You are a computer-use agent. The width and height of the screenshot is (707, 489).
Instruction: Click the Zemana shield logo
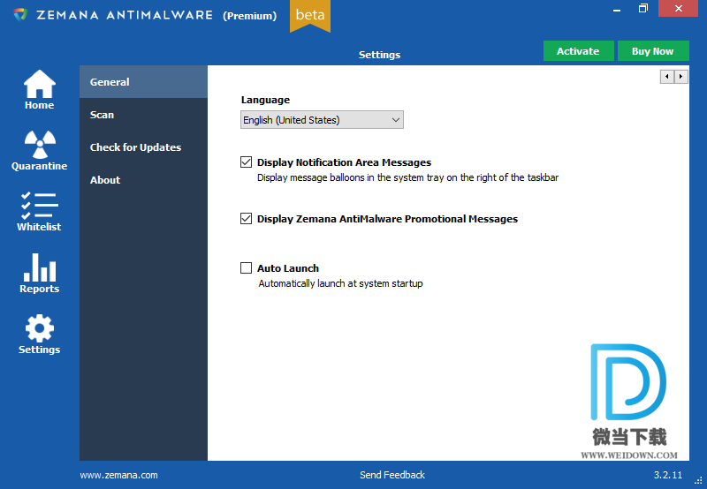20,15
